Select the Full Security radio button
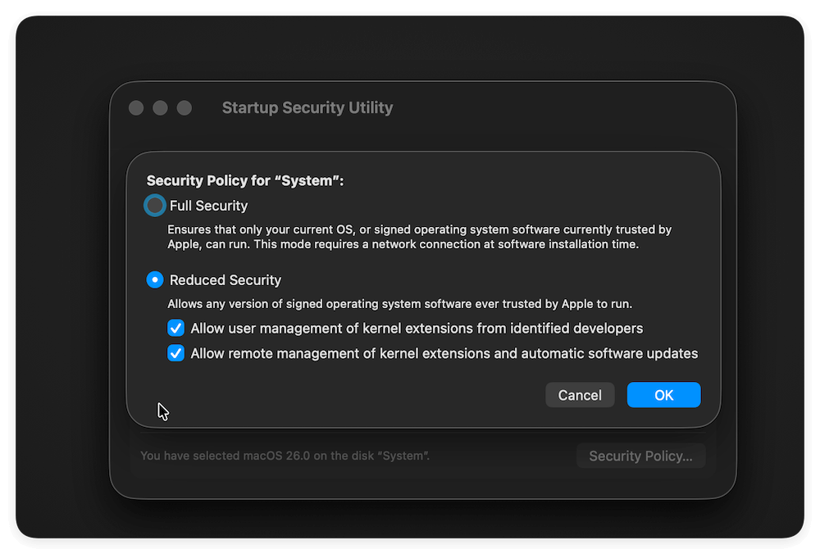 point(155,206)
